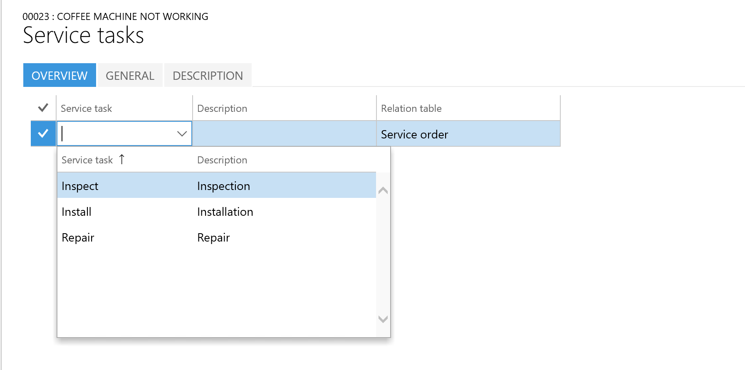
Task: Switch to the OVERVIEW tab
Action: coord(59,75)
